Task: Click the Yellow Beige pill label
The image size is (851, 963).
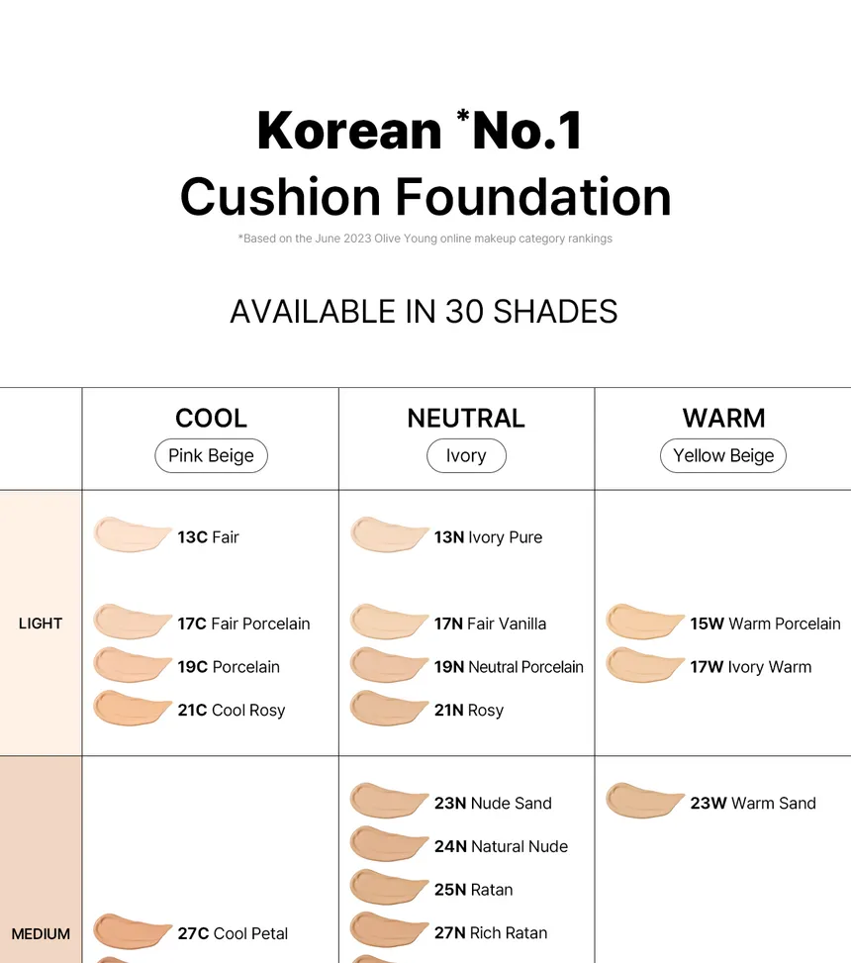Action: click(x=723, y=456)
